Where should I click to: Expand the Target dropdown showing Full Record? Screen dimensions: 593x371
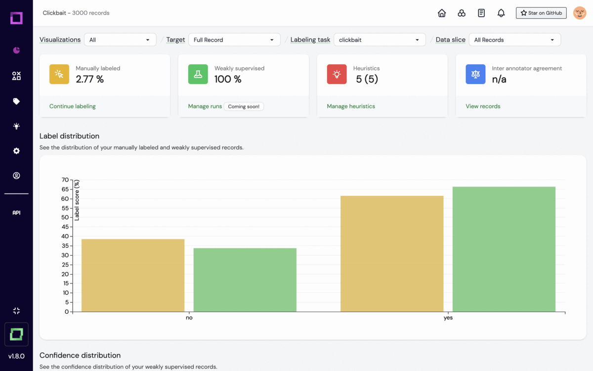coord(234,40)
